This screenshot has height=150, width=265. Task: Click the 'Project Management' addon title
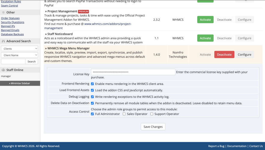pos(62,11)
